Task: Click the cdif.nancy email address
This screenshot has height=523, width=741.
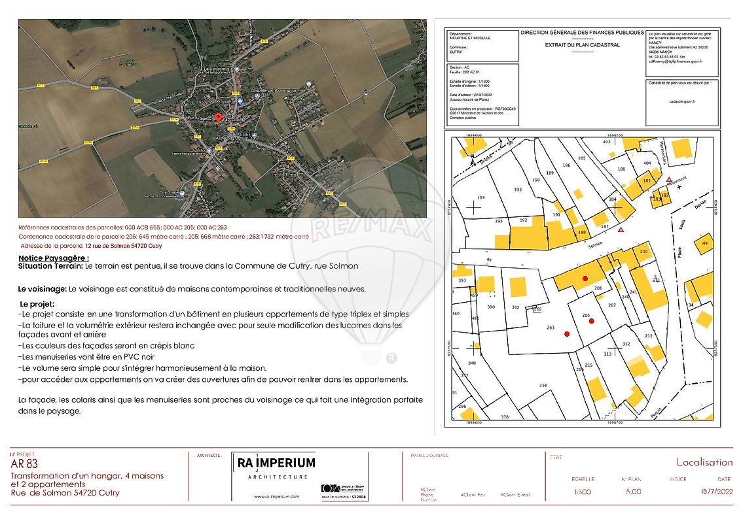Action: 675,61
